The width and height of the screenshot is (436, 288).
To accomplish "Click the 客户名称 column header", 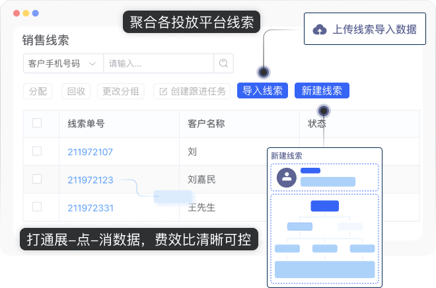I will click(x=206, y=124).
